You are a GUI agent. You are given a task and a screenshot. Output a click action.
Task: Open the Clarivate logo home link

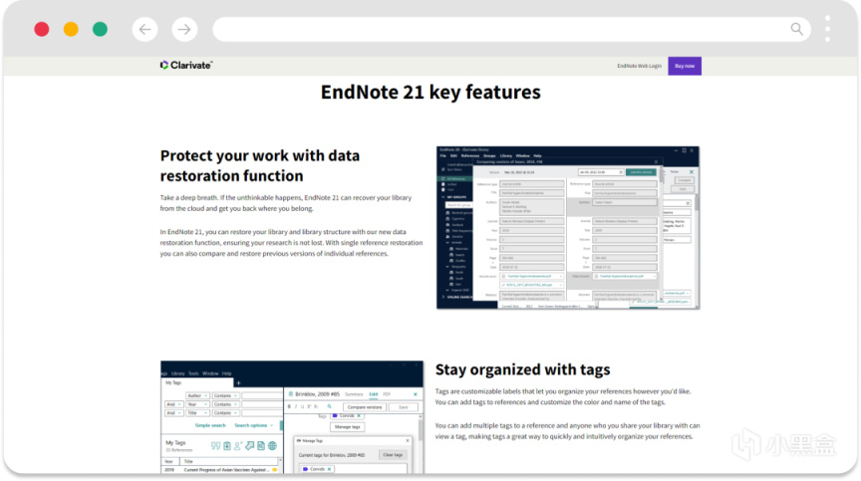point(186,66)
